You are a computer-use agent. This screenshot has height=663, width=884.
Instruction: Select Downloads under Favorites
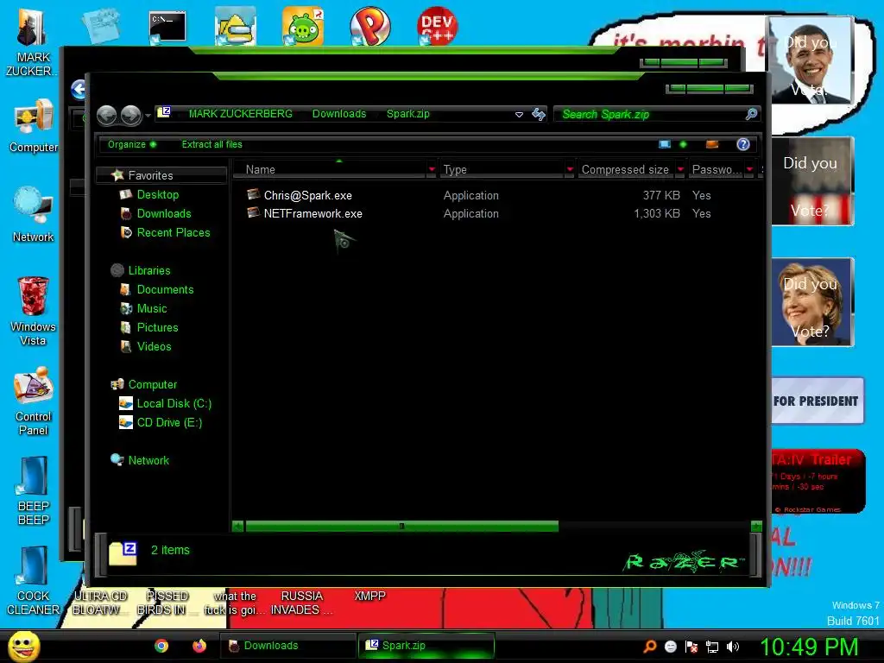(163, 214)
